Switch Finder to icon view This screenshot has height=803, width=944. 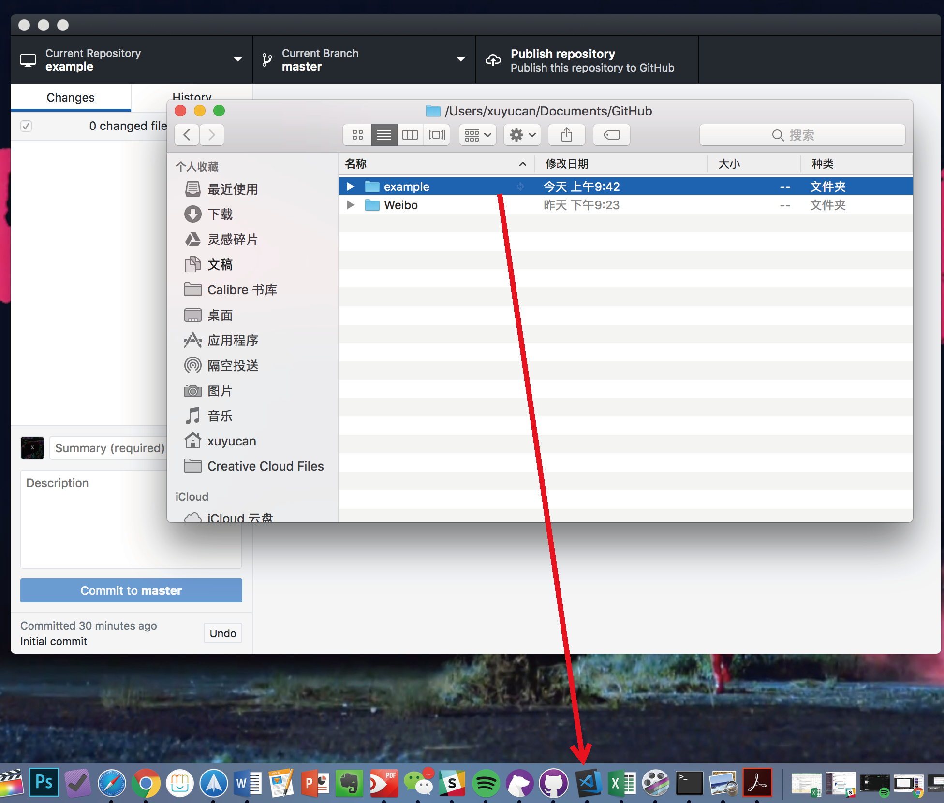click(357, 135)
